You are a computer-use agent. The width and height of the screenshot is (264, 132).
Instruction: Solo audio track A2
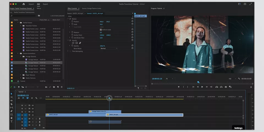point(36,122)
